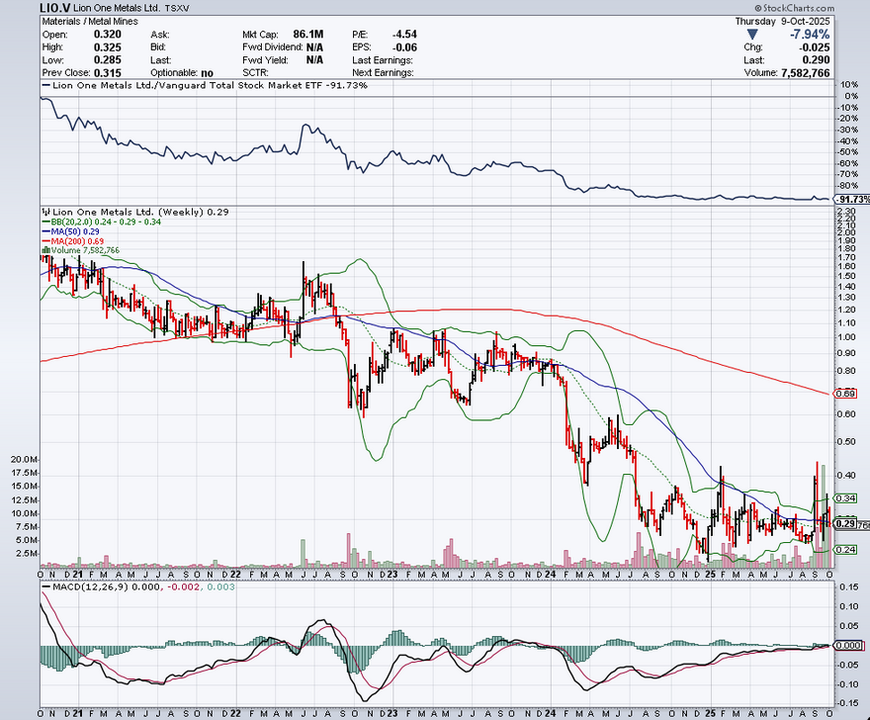Click the -91.73% relative performance label

point(852,199)
